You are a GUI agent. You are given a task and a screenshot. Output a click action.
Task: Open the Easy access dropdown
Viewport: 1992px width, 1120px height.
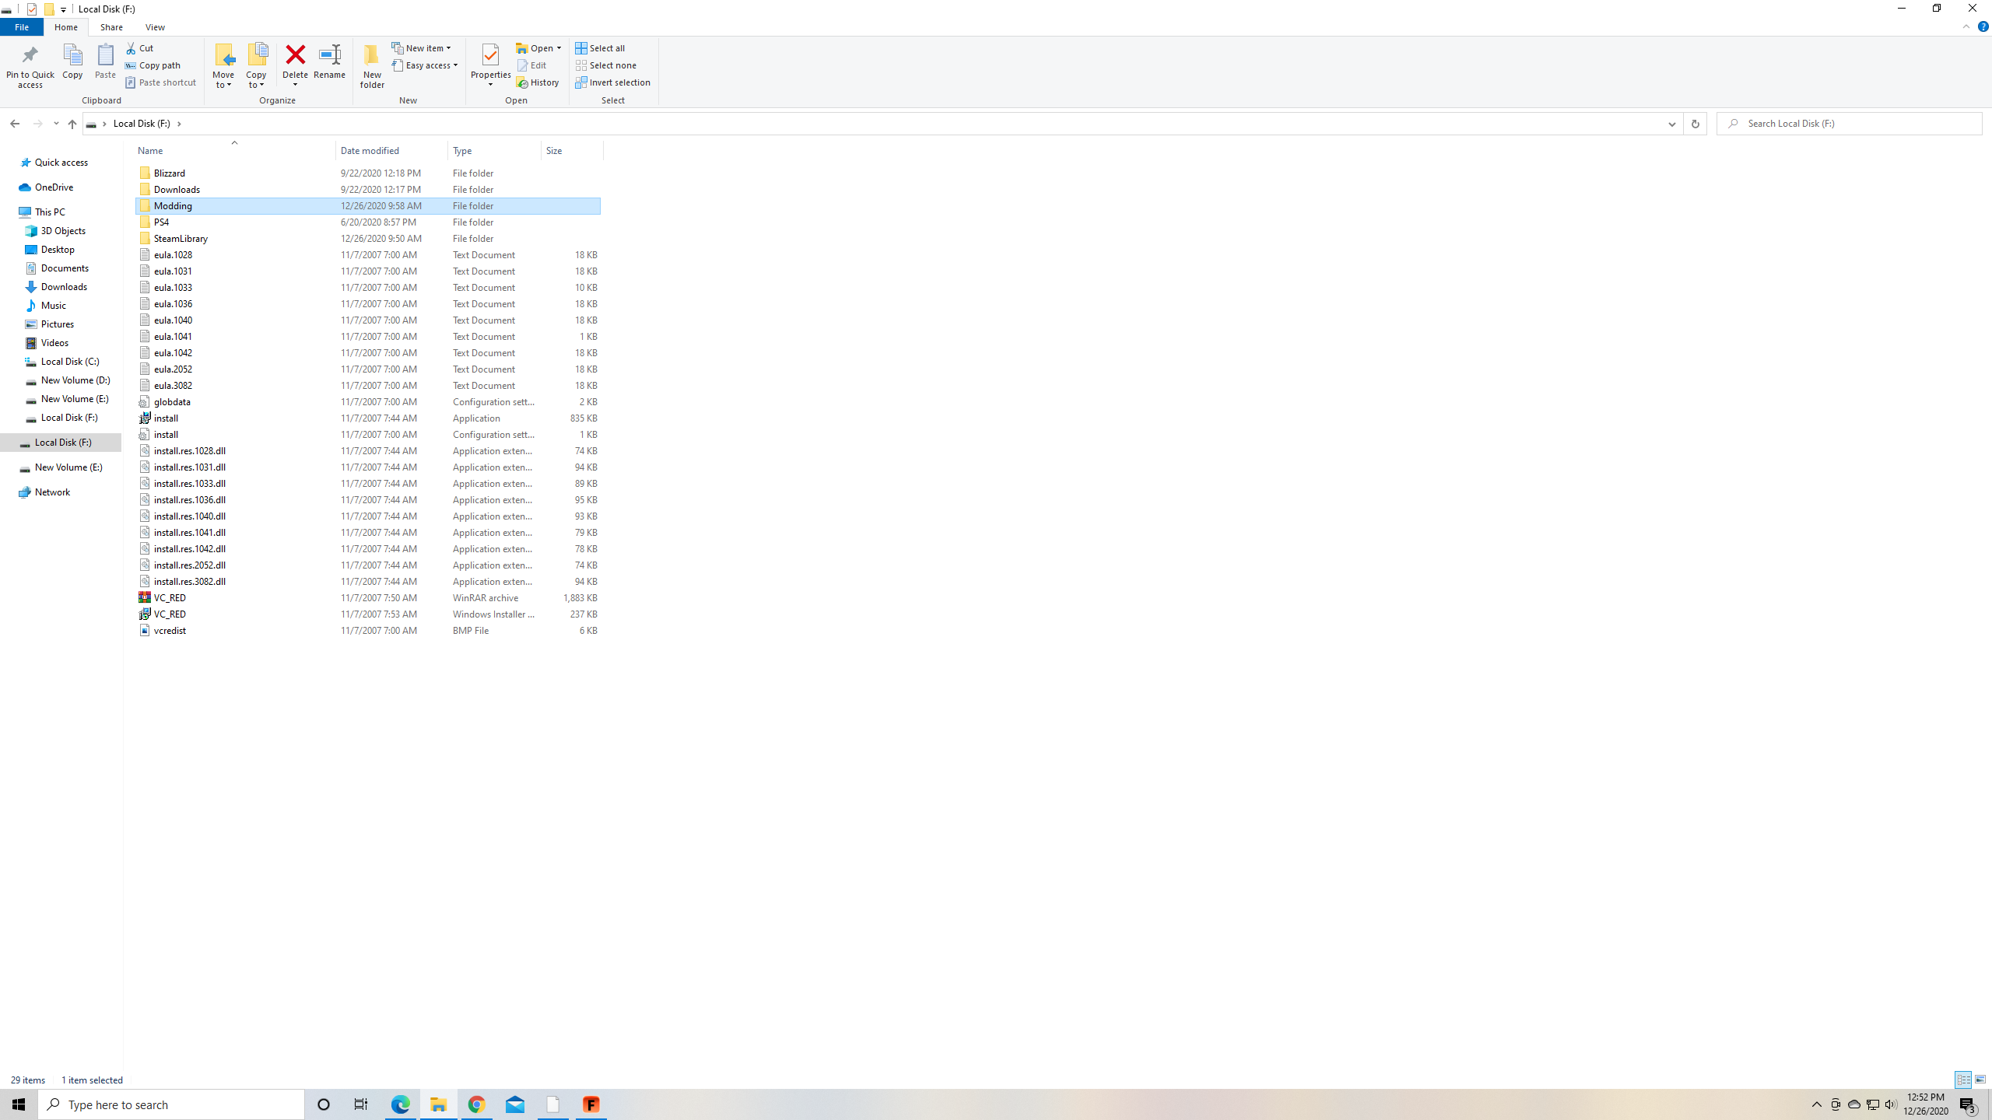click(x=425, y=65)
